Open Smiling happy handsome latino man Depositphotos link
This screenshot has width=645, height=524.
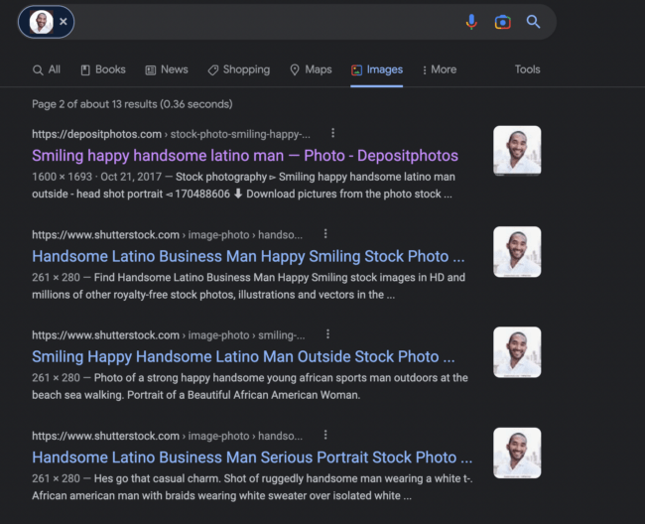point(245,156)
